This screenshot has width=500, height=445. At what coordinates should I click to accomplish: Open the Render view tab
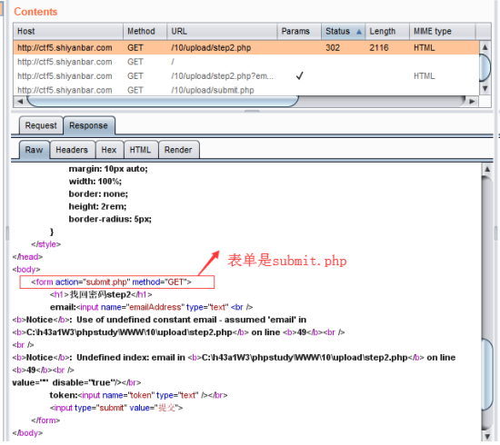(x=178, y=150)
